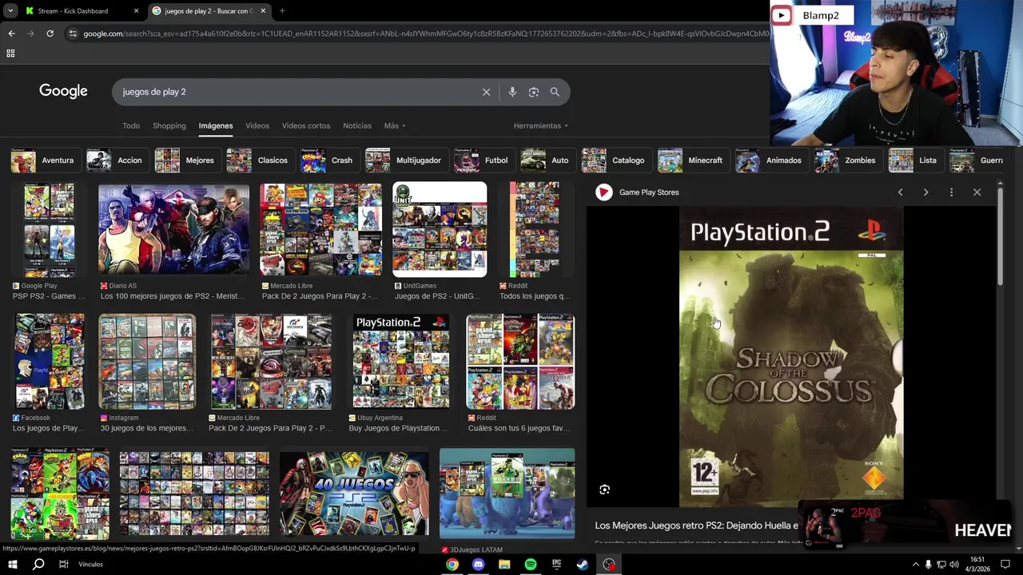This screenshot has height=575, width=1023.
Task: Open the Chrome apps grid icon
Action: (x=10, y=54)
